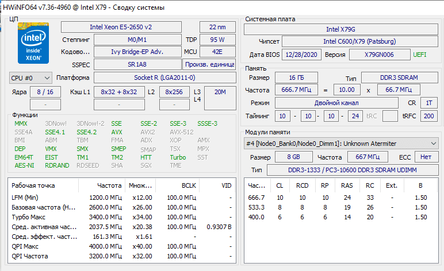
Task: Click the RAS column header in memory table
Action: coord(347,186)
